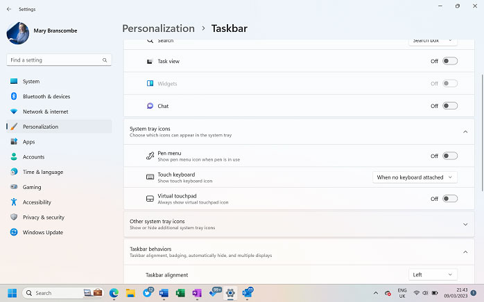Select Time & language in sidebar
This screenshot has height=302, width=484.
pos(42,172)
